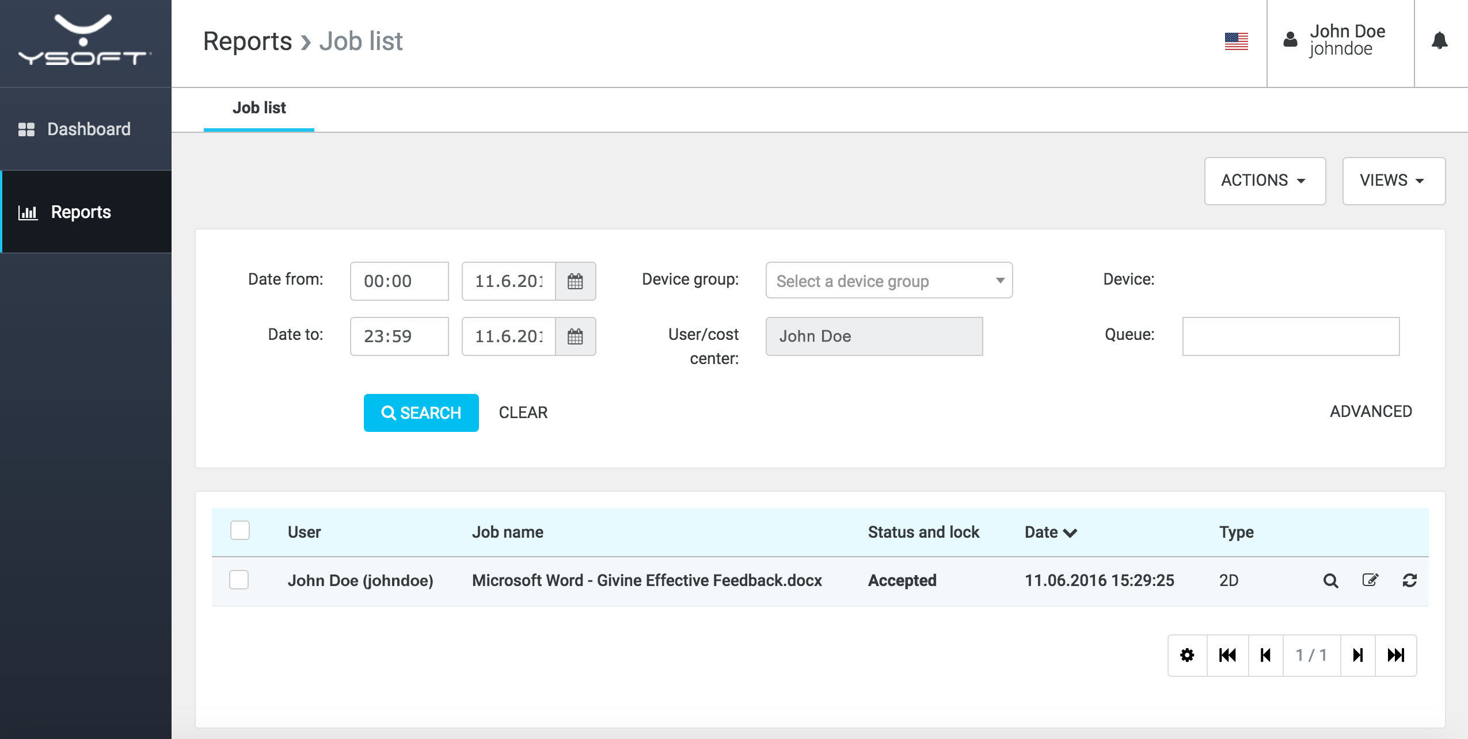Screen dimensions: 1468x739
Task: Select all jobs with header checkbox
Action: 239,530
